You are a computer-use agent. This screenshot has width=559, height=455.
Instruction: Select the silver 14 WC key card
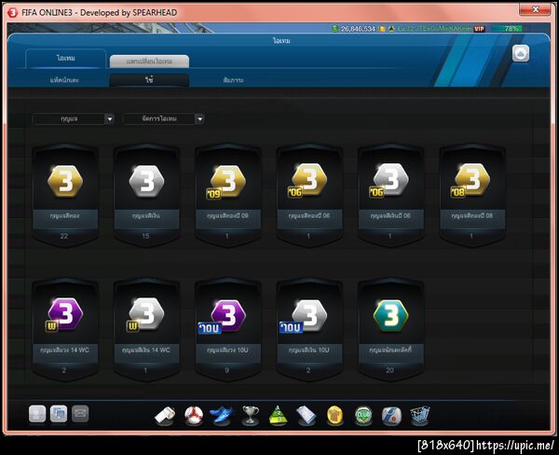146,329
